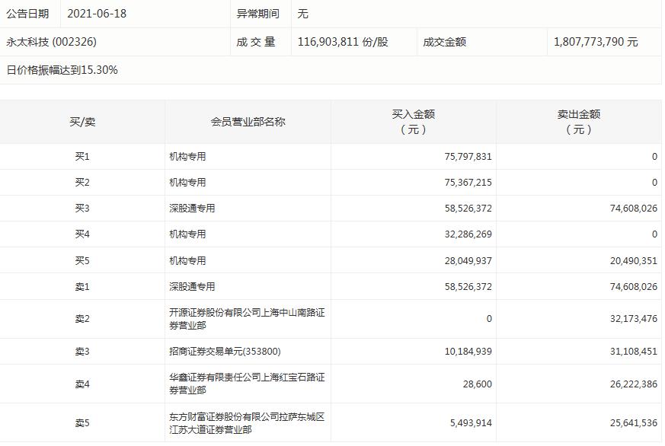Click sell amount 74,608,026 in 买3 row

pyautogui.click(x=633, y=209)
